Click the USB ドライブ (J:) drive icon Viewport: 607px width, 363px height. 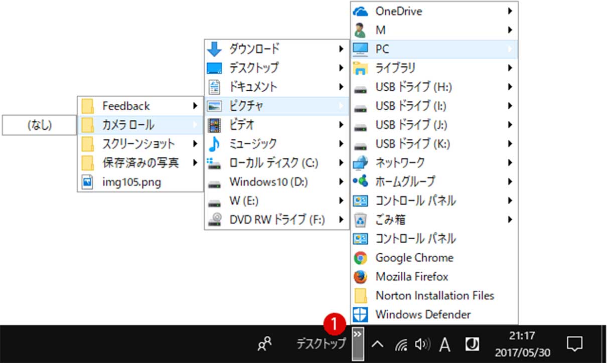[x=361, y=126]
